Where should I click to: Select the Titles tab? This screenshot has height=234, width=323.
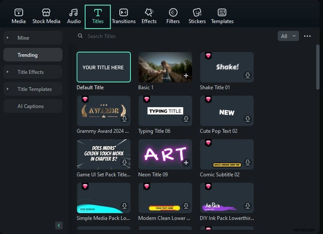[x=98, y=17]
